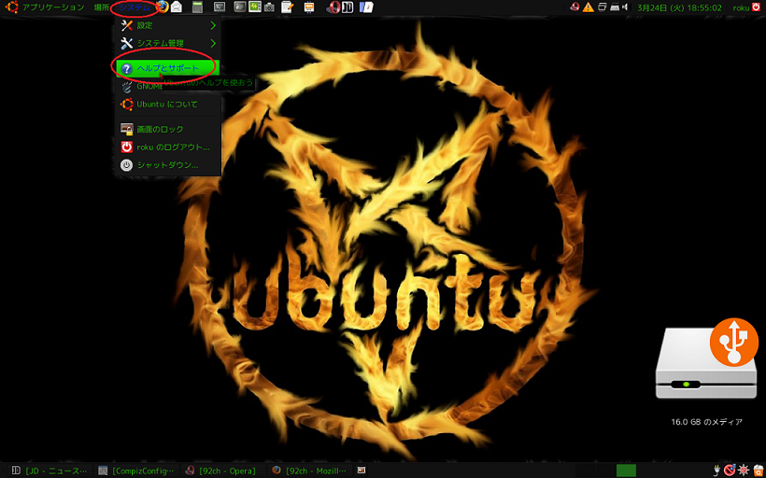Click the GNOME about entry in the menu
Viewport: 766px width, 478px height.
pyautogui.click(x=141, y=87)
